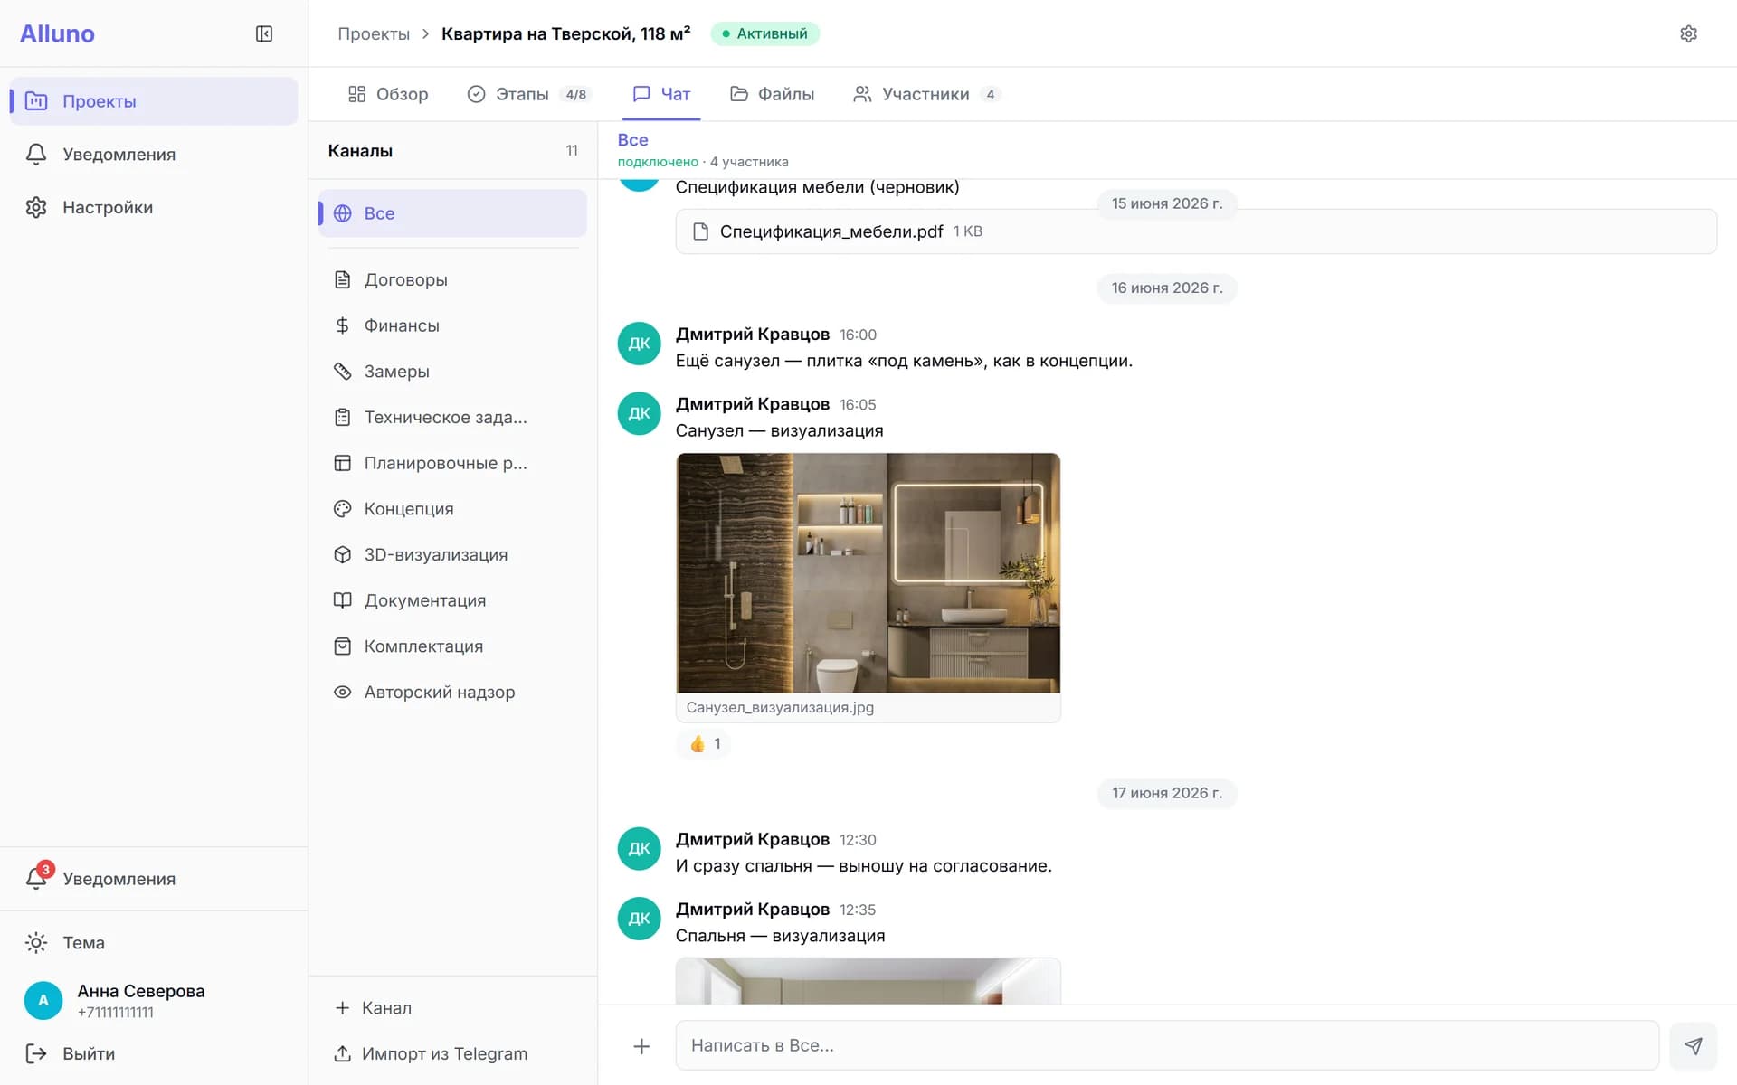This screenshot has height=1085, width=1737.
Task: Click the cube icon next to 3D-визуализация
Action: tap(342, 555)
